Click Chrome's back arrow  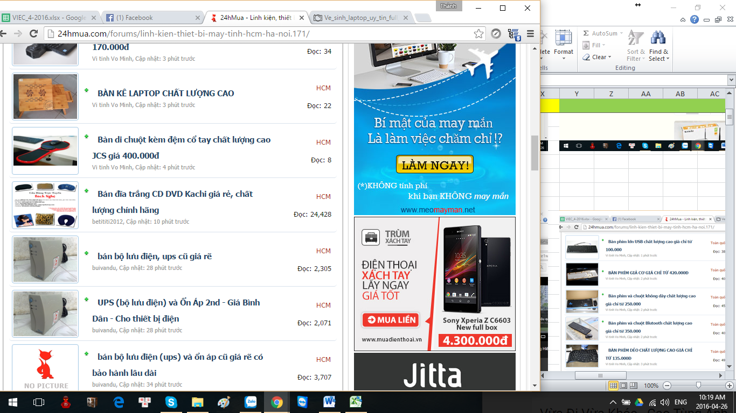point(3,33)
